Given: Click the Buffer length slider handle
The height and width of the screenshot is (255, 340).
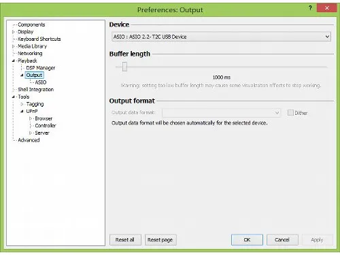Looking at the screenshot, I should [x=124, y=67].
